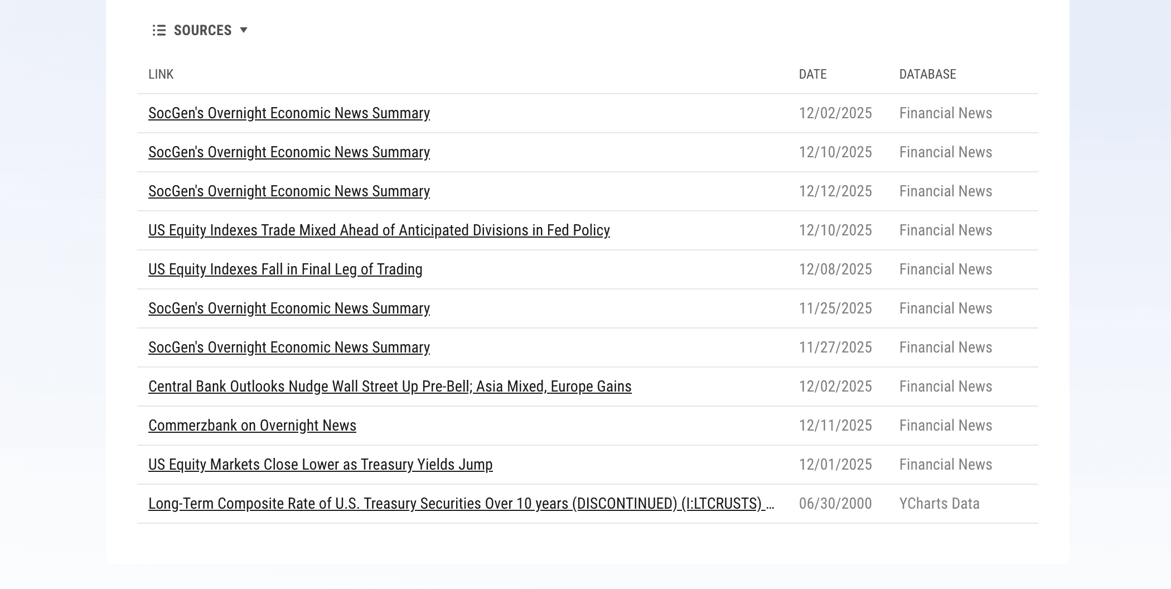Select Financial News in the 11/27/2025 row
Image resolution: width=1171 pixels, height=589 pixels.
(946, 347)
